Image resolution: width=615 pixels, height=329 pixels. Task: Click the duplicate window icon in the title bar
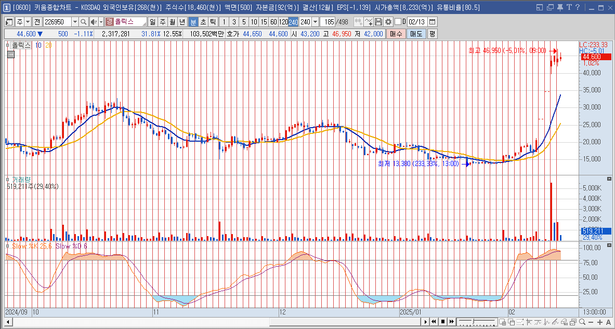[550, 7]
